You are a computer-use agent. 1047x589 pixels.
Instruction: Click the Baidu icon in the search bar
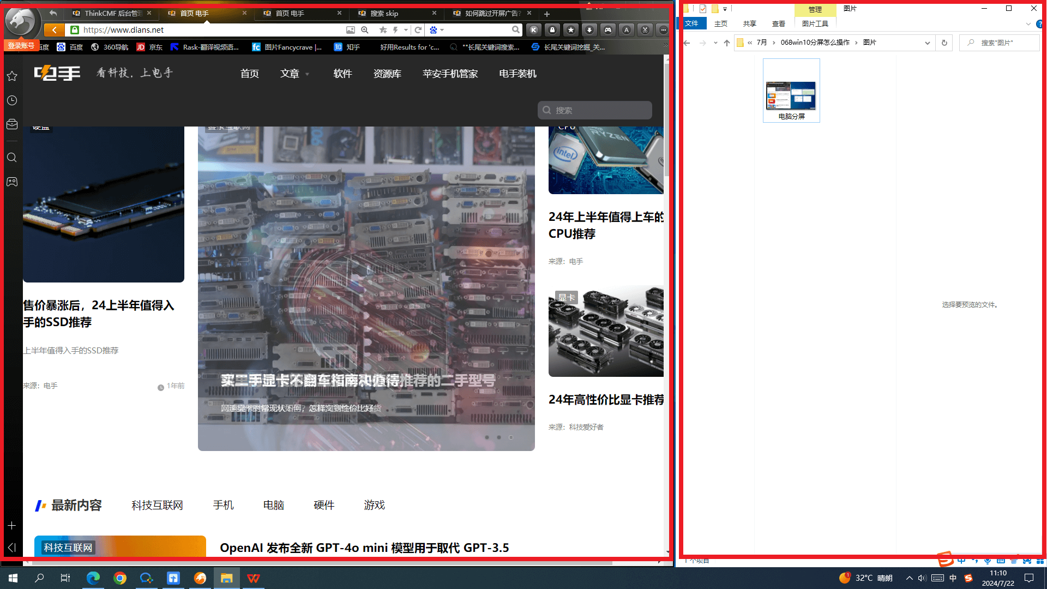point(434,29)
